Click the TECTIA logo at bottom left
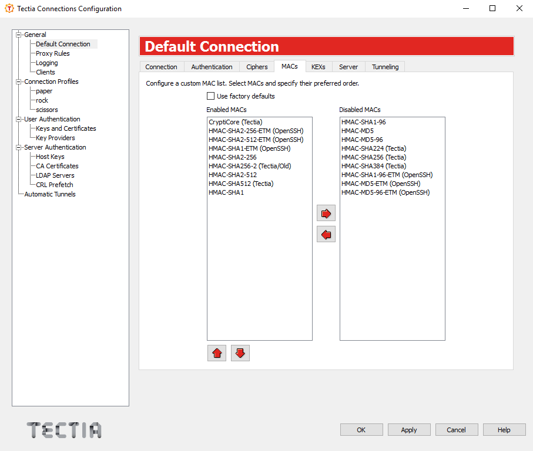The width and height of the screenshot is (533, 451). (63, 430)
